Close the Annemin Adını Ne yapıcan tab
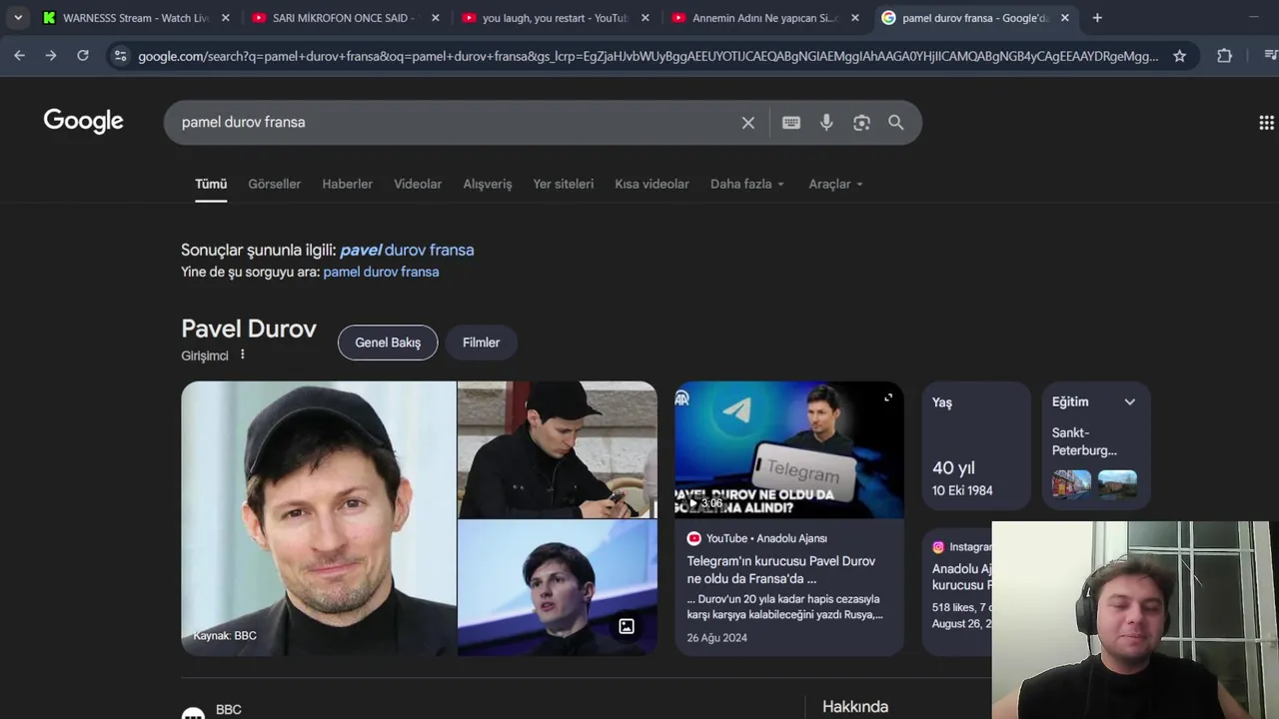 point(854,18)
